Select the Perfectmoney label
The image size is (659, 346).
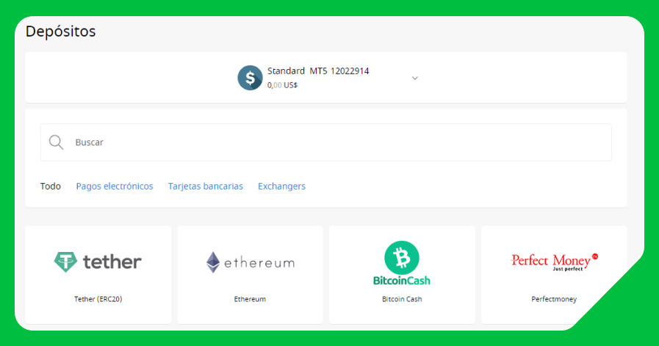554,299
